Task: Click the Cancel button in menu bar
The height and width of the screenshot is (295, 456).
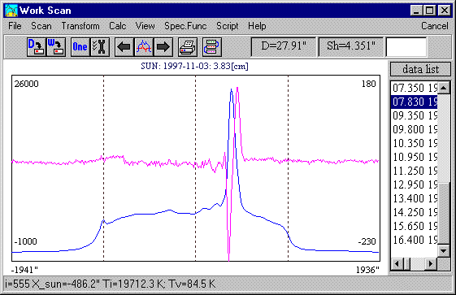Action: point(435,26)
